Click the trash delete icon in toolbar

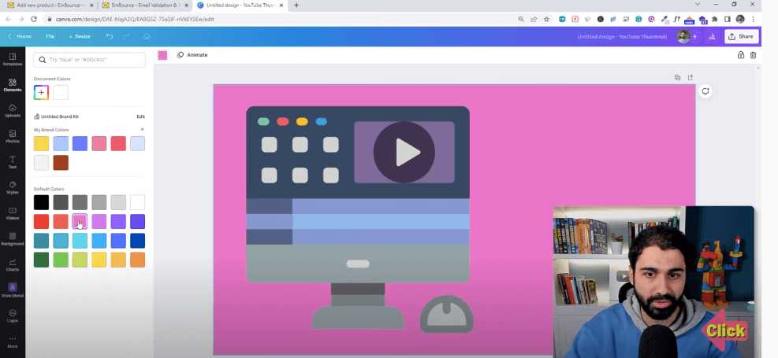pos(754,55)
